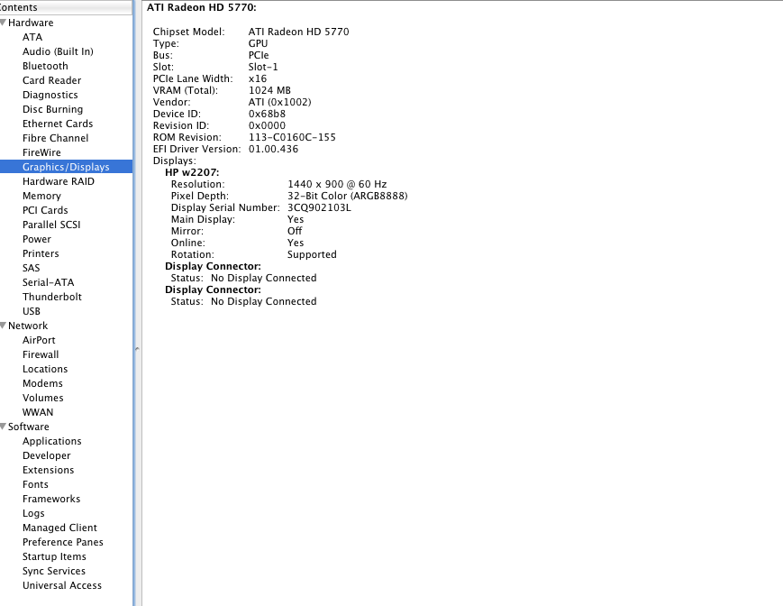Select Audio (Built In) entry
783x606 pixels.
point(58,51)
